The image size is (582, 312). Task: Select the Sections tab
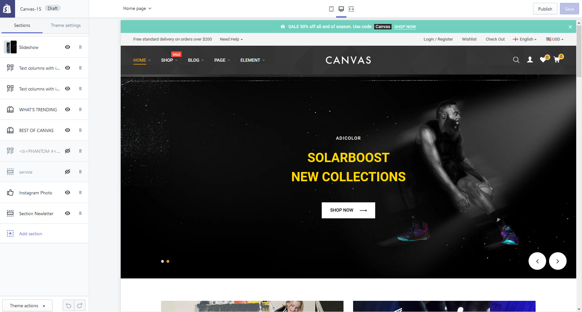click(22, 26)
